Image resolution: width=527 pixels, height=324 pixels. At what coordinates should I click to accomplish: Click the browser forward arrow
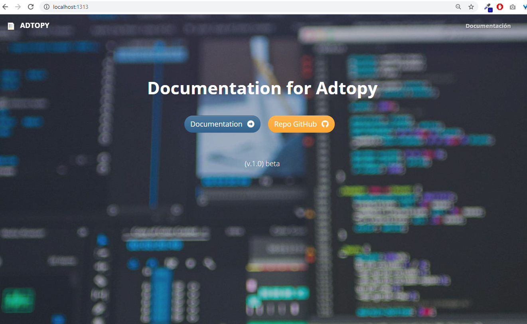(18, 7)
